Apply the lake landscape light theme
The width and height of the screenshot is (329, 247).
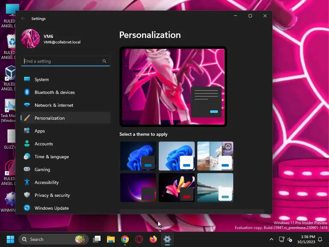click(x=215, y=188)
